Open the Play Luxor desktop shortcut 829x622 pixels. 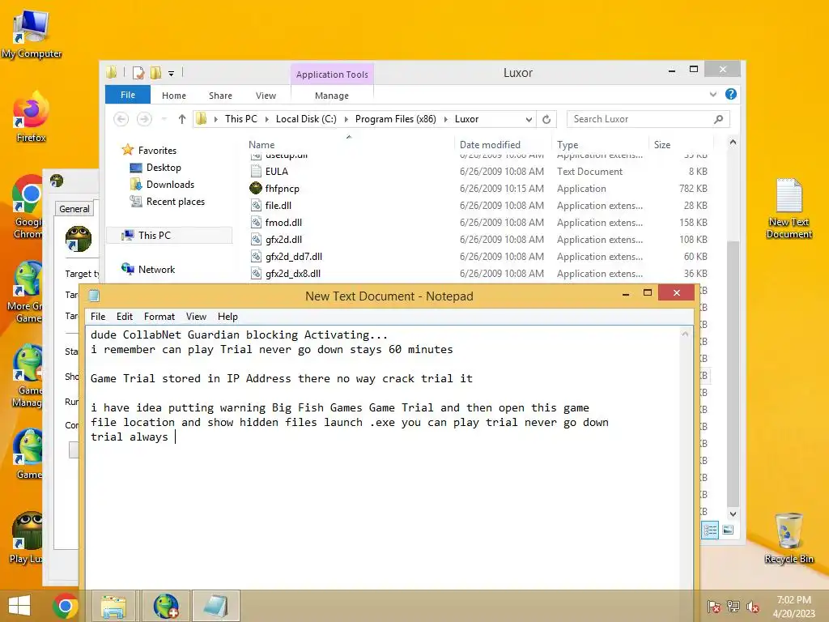pyautogui.click(x=27, y=538)
